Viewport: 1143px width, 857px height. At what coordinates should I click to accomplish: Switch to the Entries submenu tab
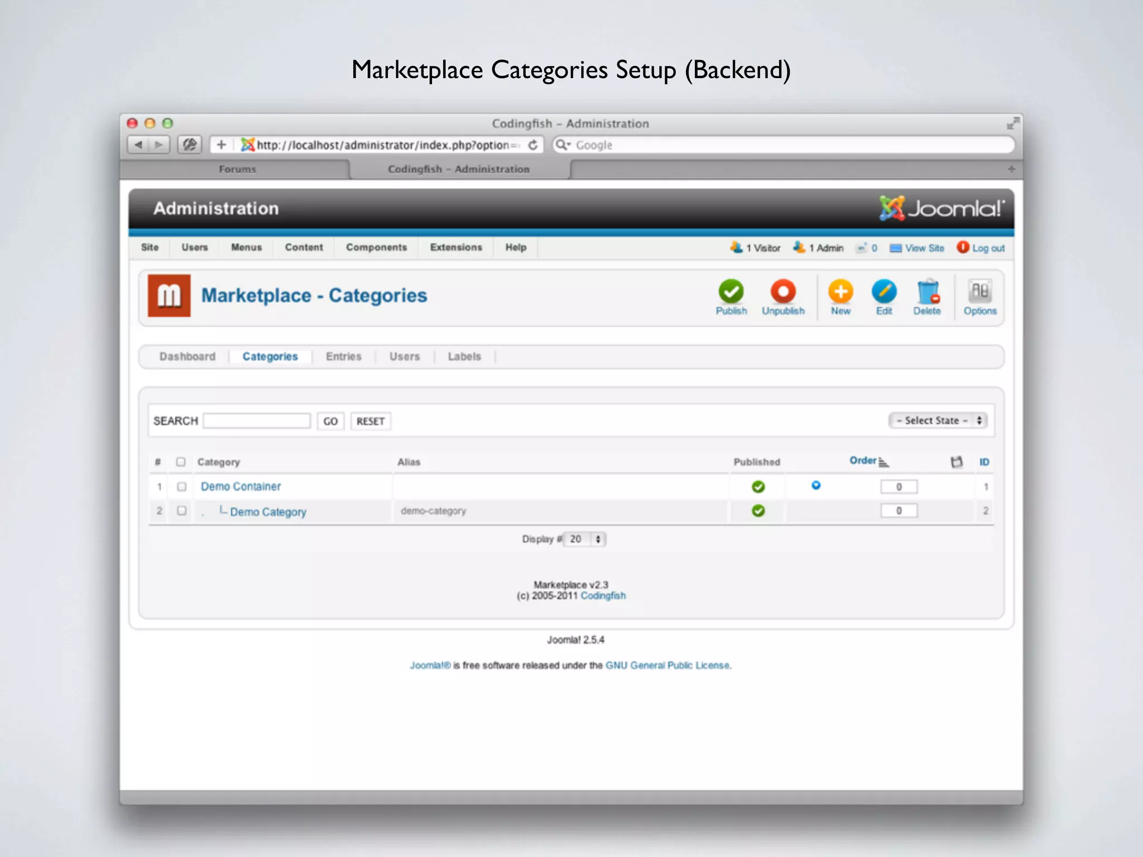pos(344,357)
